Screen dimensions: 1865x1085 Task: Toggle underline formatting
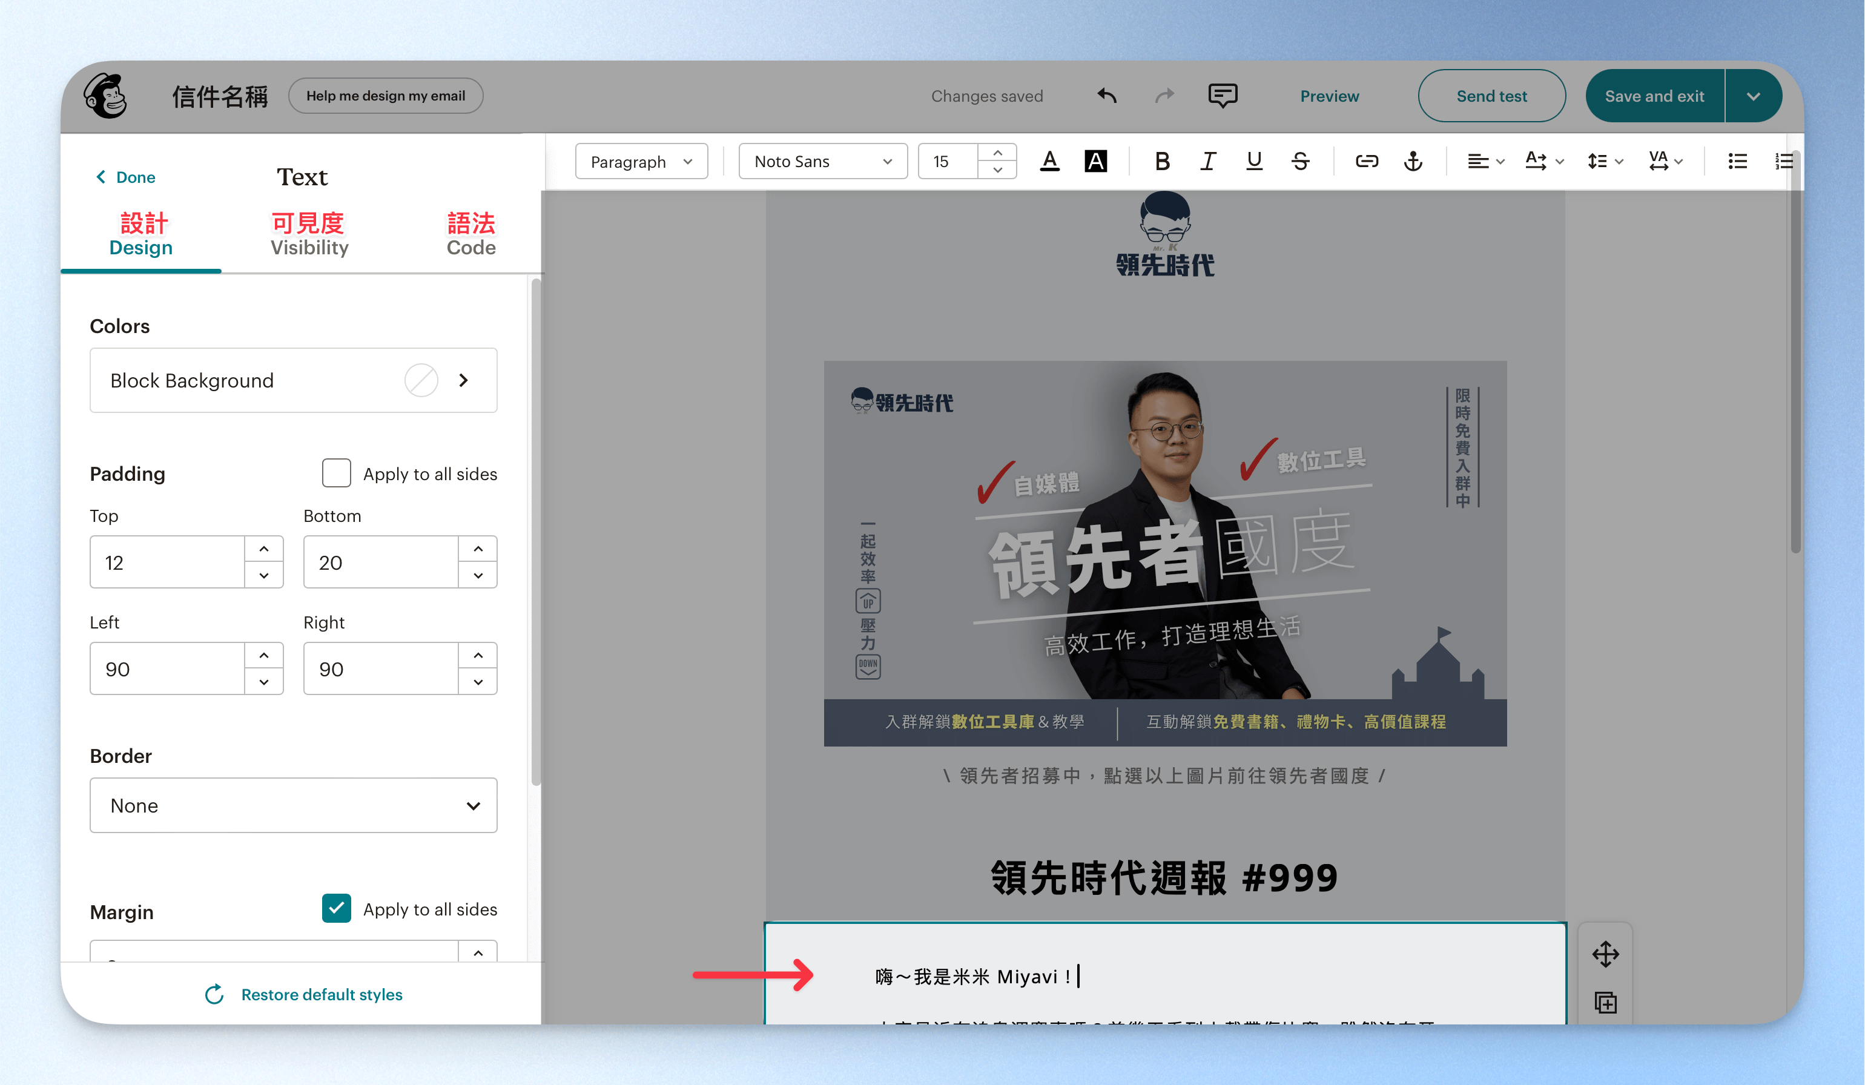pos(1253,160)
